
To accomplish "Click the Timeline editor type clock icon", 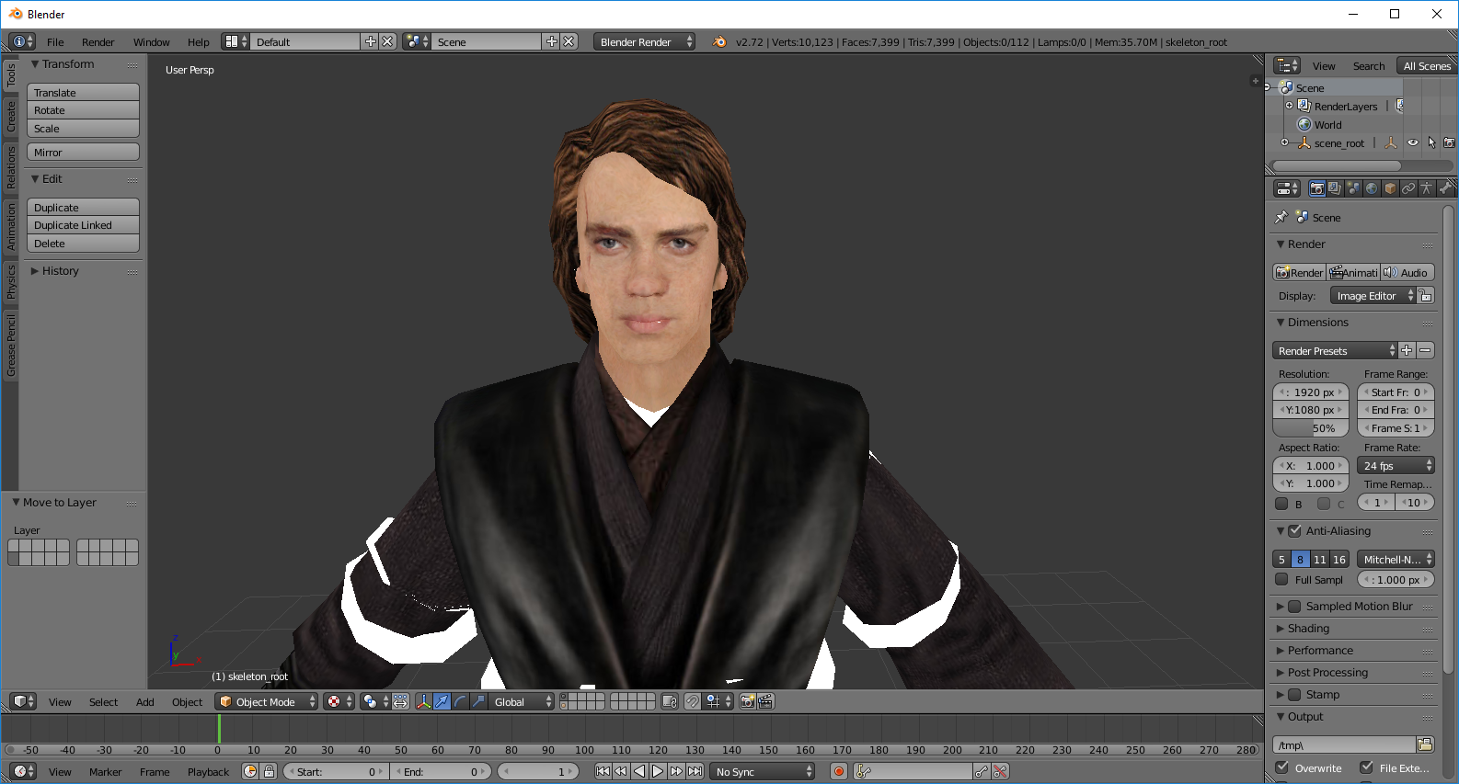I will (23, 771).
